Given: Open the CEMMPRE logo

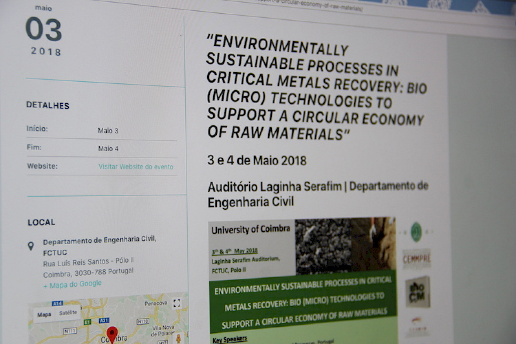Looking at the screenshot, I should (x=416, y=259).
